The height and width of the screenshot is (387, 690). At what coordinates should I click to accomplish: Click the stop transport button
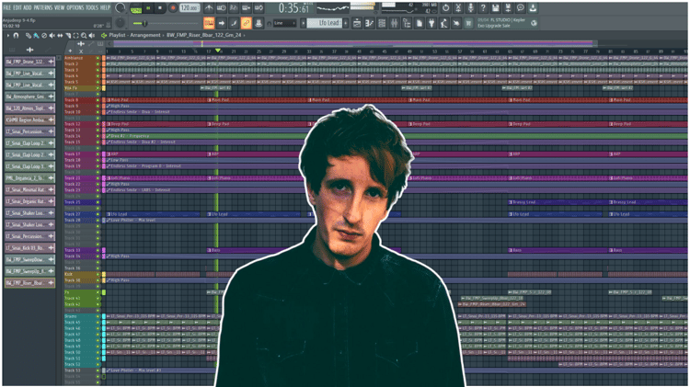[x=160, y=8]
